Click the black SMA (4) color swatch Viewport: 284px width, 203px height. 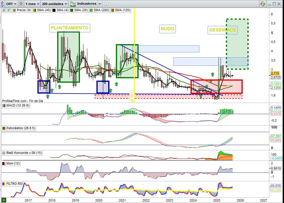coord(54,10)
